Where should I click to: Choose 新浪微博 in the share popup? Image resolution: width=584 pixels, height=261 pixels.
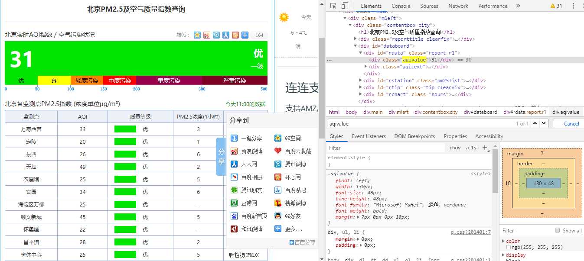(246, 151)
